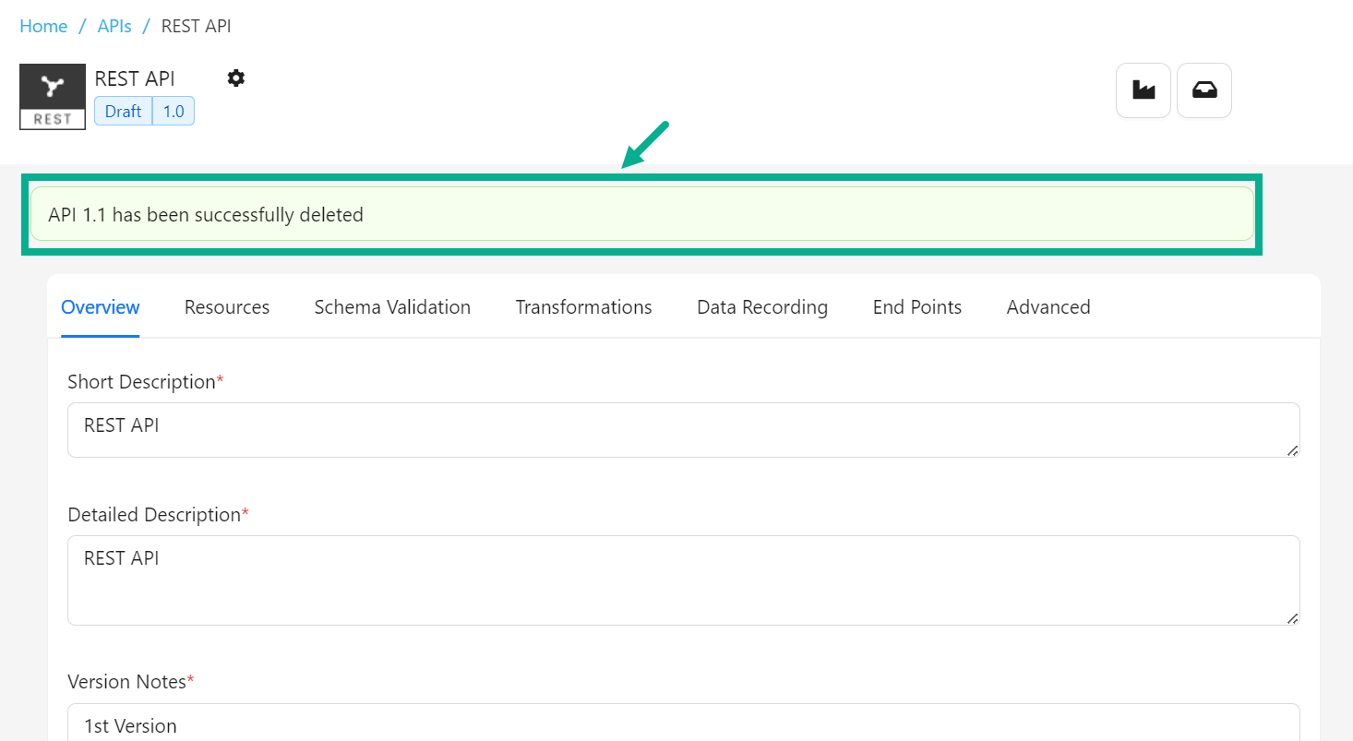Image resolution: width=1353 pixels, height=741 pixels.
Task: Click the Version Notes input field
Action: 683,724
